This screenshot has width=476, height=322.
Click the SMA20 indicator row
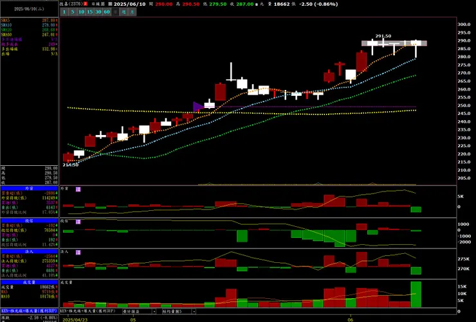[29, 30]
